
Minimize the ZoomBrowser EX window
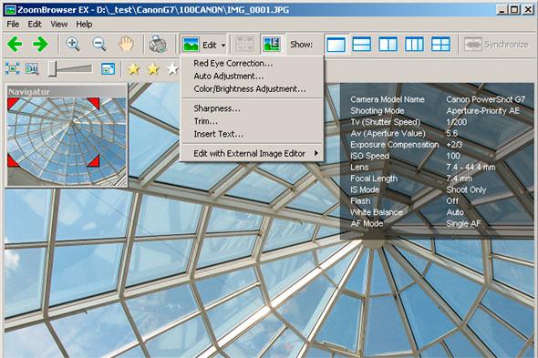tap(502, 10)
